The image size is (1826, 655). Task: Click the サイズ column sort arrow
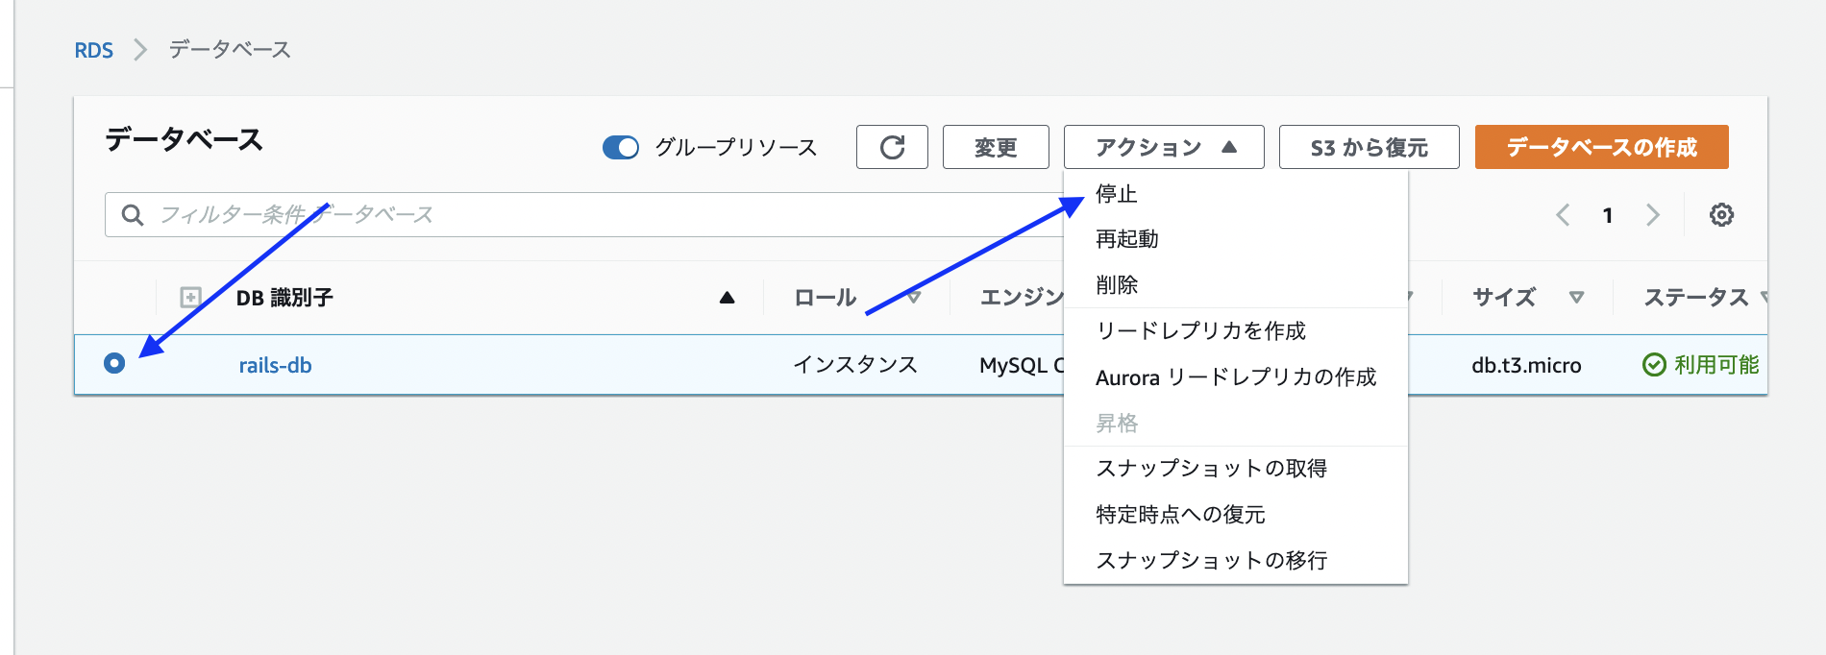point(1576,298)
